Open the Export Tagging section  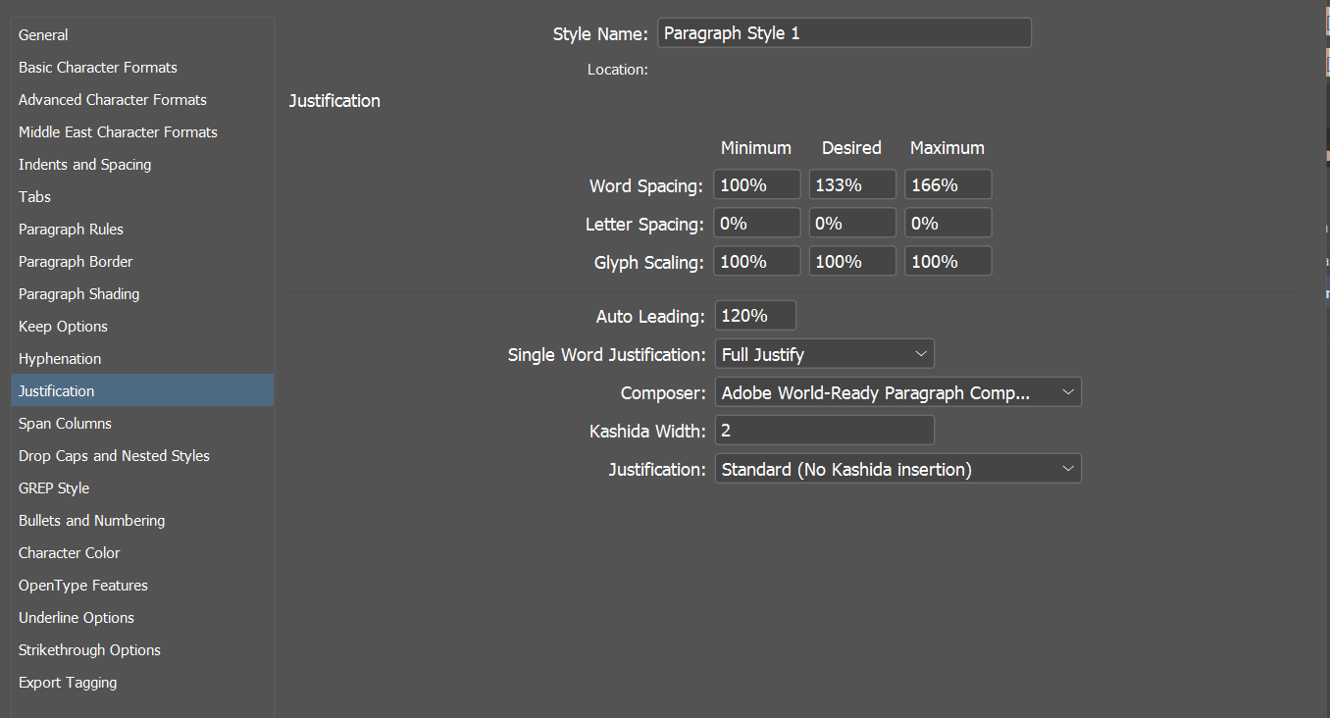68,683
